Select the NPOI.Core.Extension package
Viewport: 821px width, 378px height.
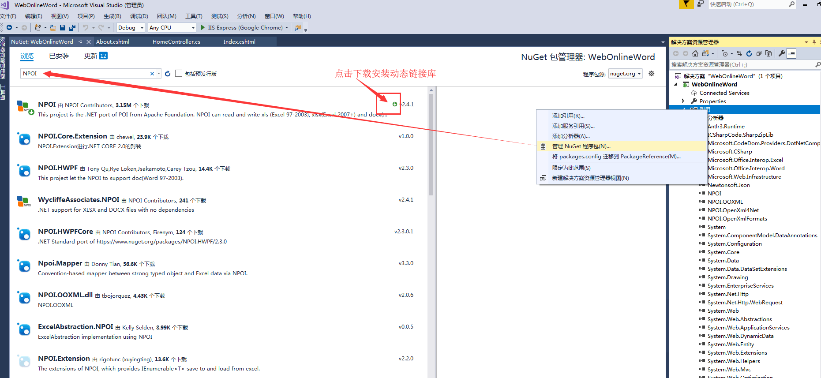tap(218, 141)
